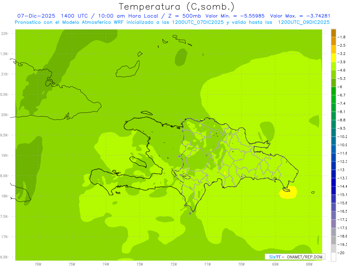This screenshot has height=268, width=347.
Task: Click the '-20' colorbar label
Action: (x=341, y=252)
